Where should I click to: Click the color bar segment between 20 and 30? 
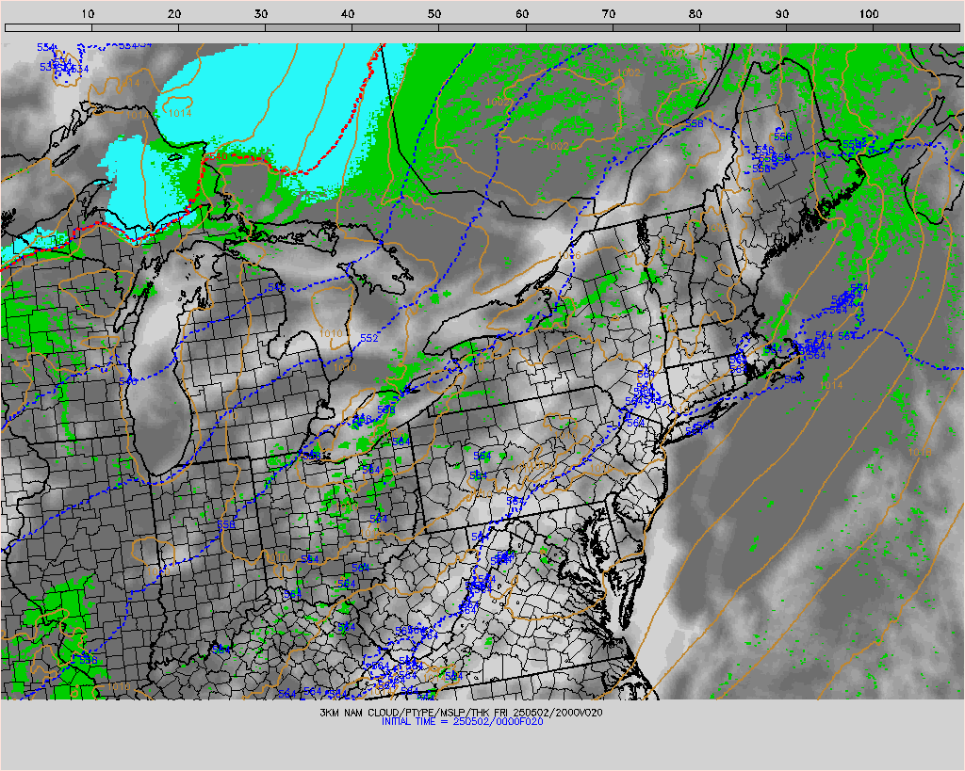click(222, 27)
